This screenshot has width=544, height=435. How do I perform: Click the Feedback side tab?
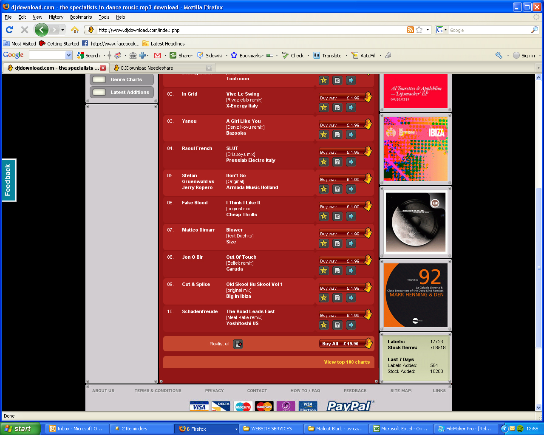pyautogui.click(x=8, y=180)
